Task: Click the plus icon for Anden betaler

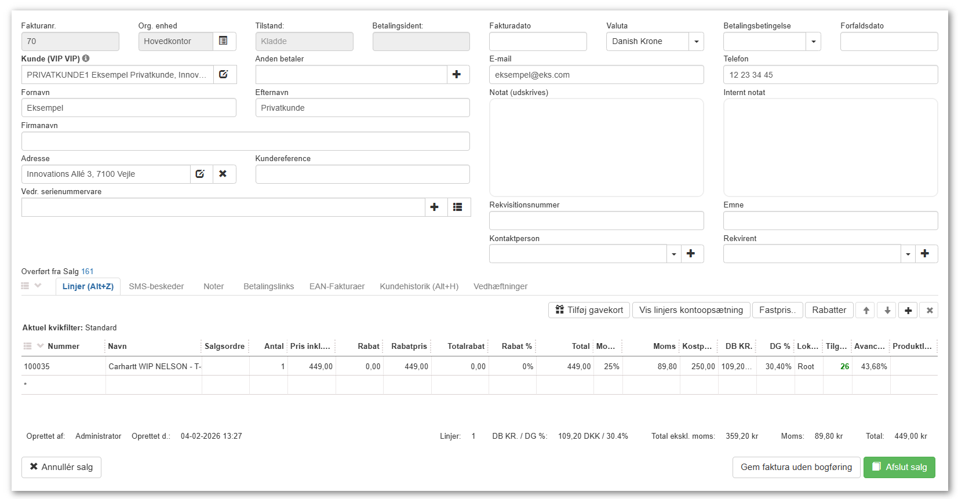Action: [457, 75]
